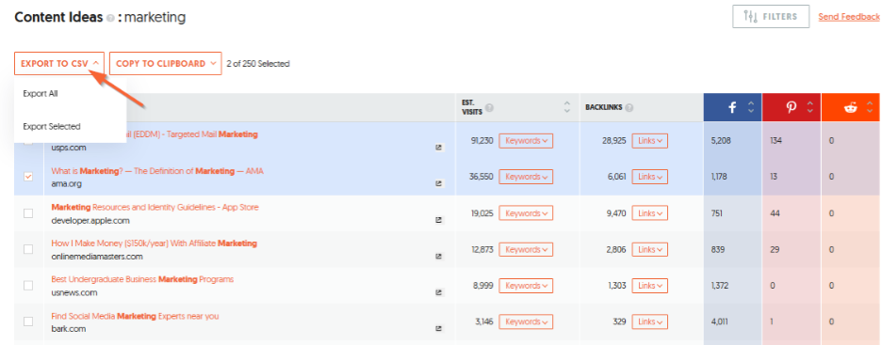Expand Keywords dropdown for ama.org row

coord(526,177)
